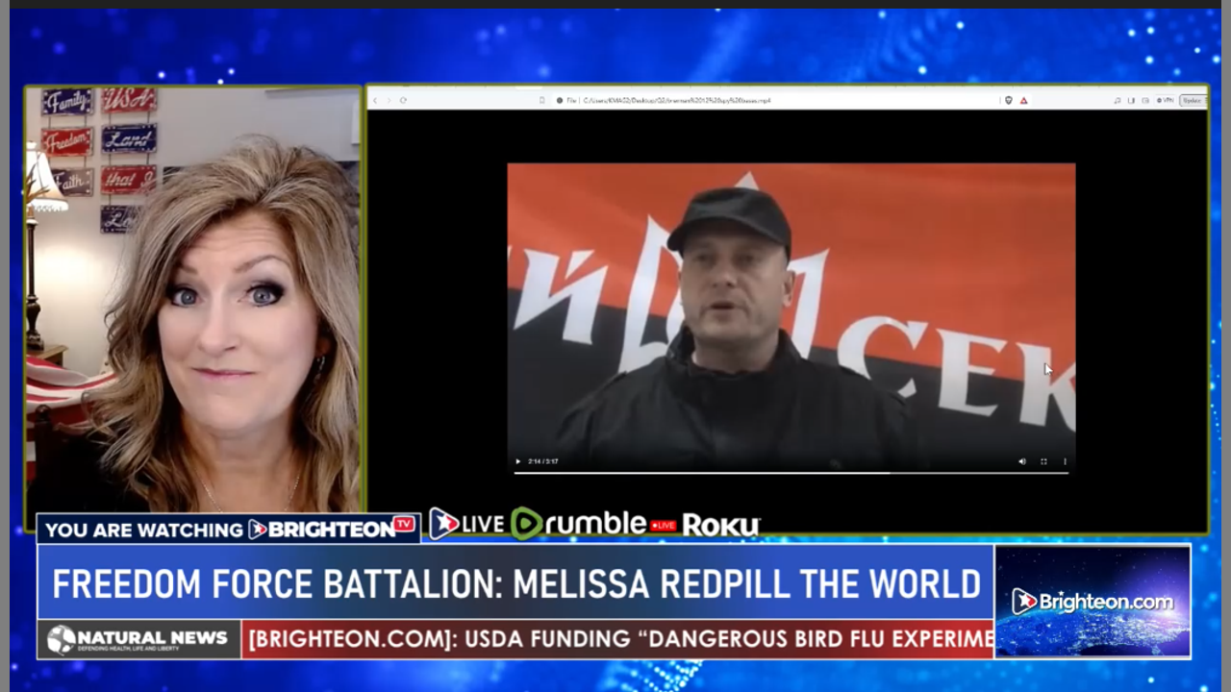Open the menu next to the Update button
This screenshot has width=1231, height=692.
(1204, 100)
